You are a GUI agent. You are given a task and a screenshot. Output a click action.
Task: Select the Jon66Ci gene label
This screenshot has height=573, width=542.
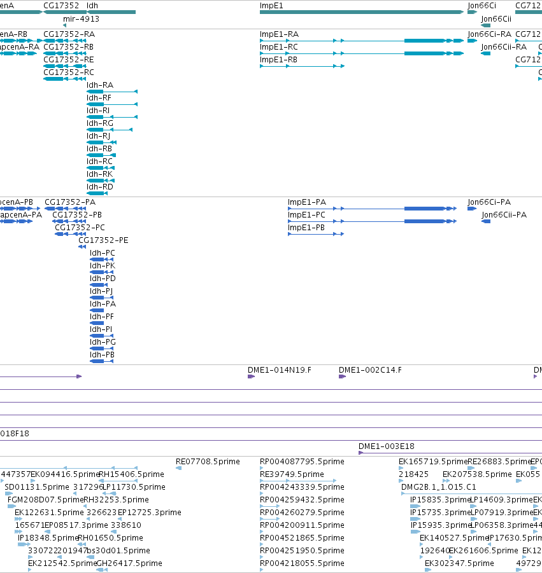(481, 6)
